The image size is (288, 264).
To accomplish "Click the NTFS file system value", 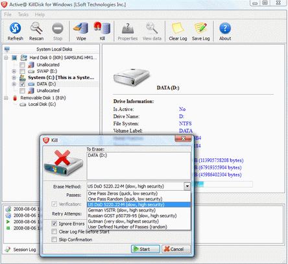I will pyautogui.click(x=186, y=123).
